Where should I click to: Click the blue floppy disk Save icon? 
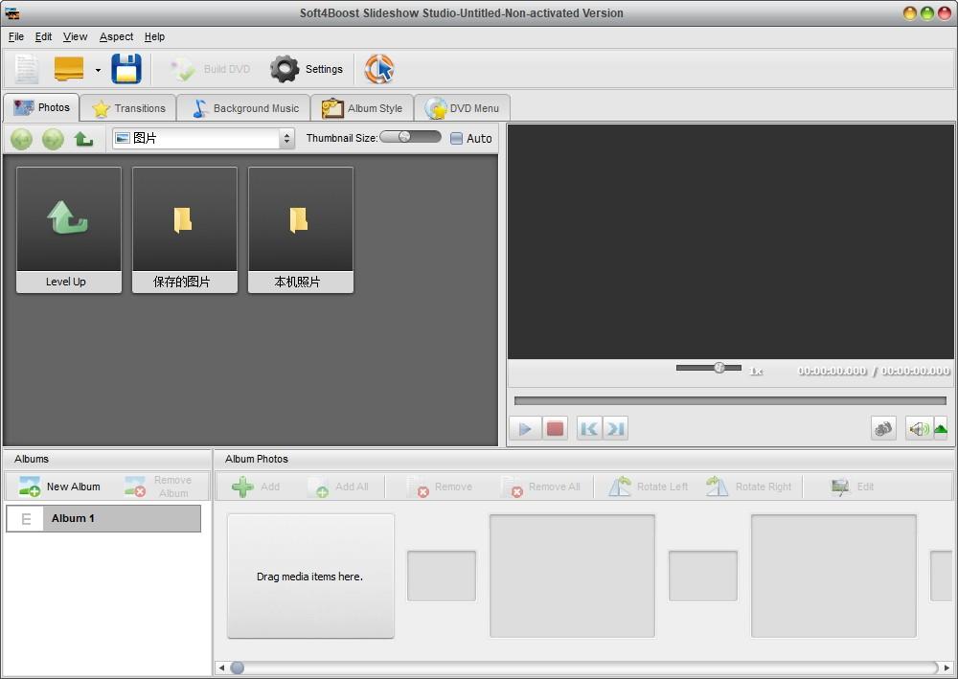126,69
